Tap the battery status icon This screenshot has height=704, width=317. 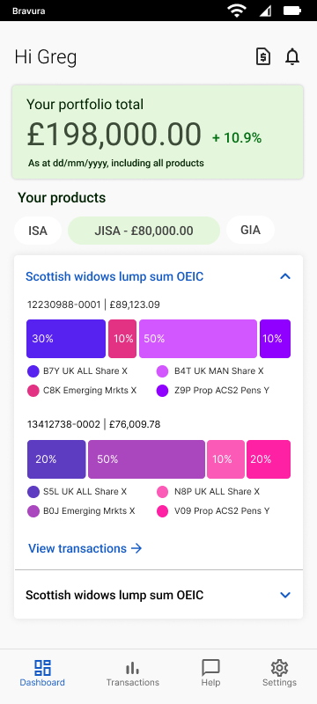click(292, 11)
